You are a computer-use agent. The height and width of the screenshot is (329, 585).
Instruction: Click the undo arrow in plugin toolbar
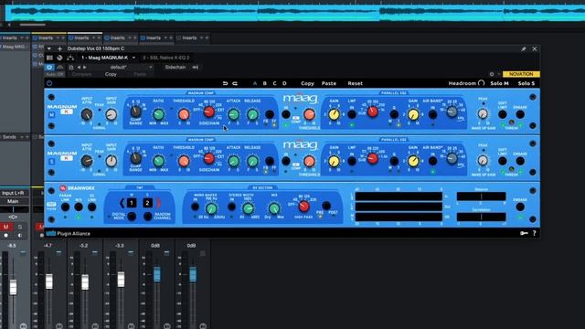coord(225,83)
